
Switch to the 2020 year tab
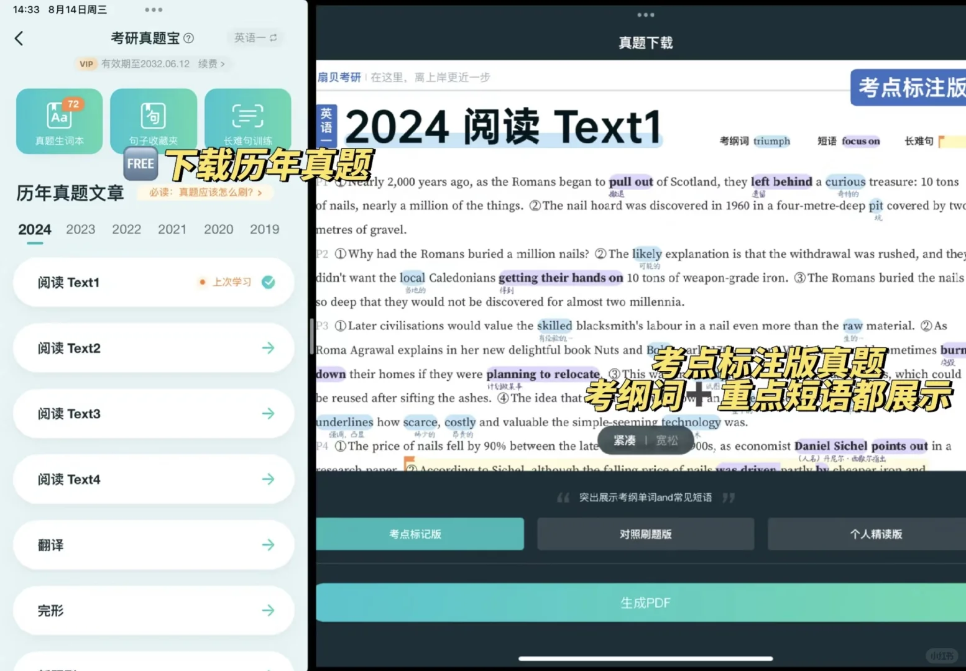click(x=219, y=229)
